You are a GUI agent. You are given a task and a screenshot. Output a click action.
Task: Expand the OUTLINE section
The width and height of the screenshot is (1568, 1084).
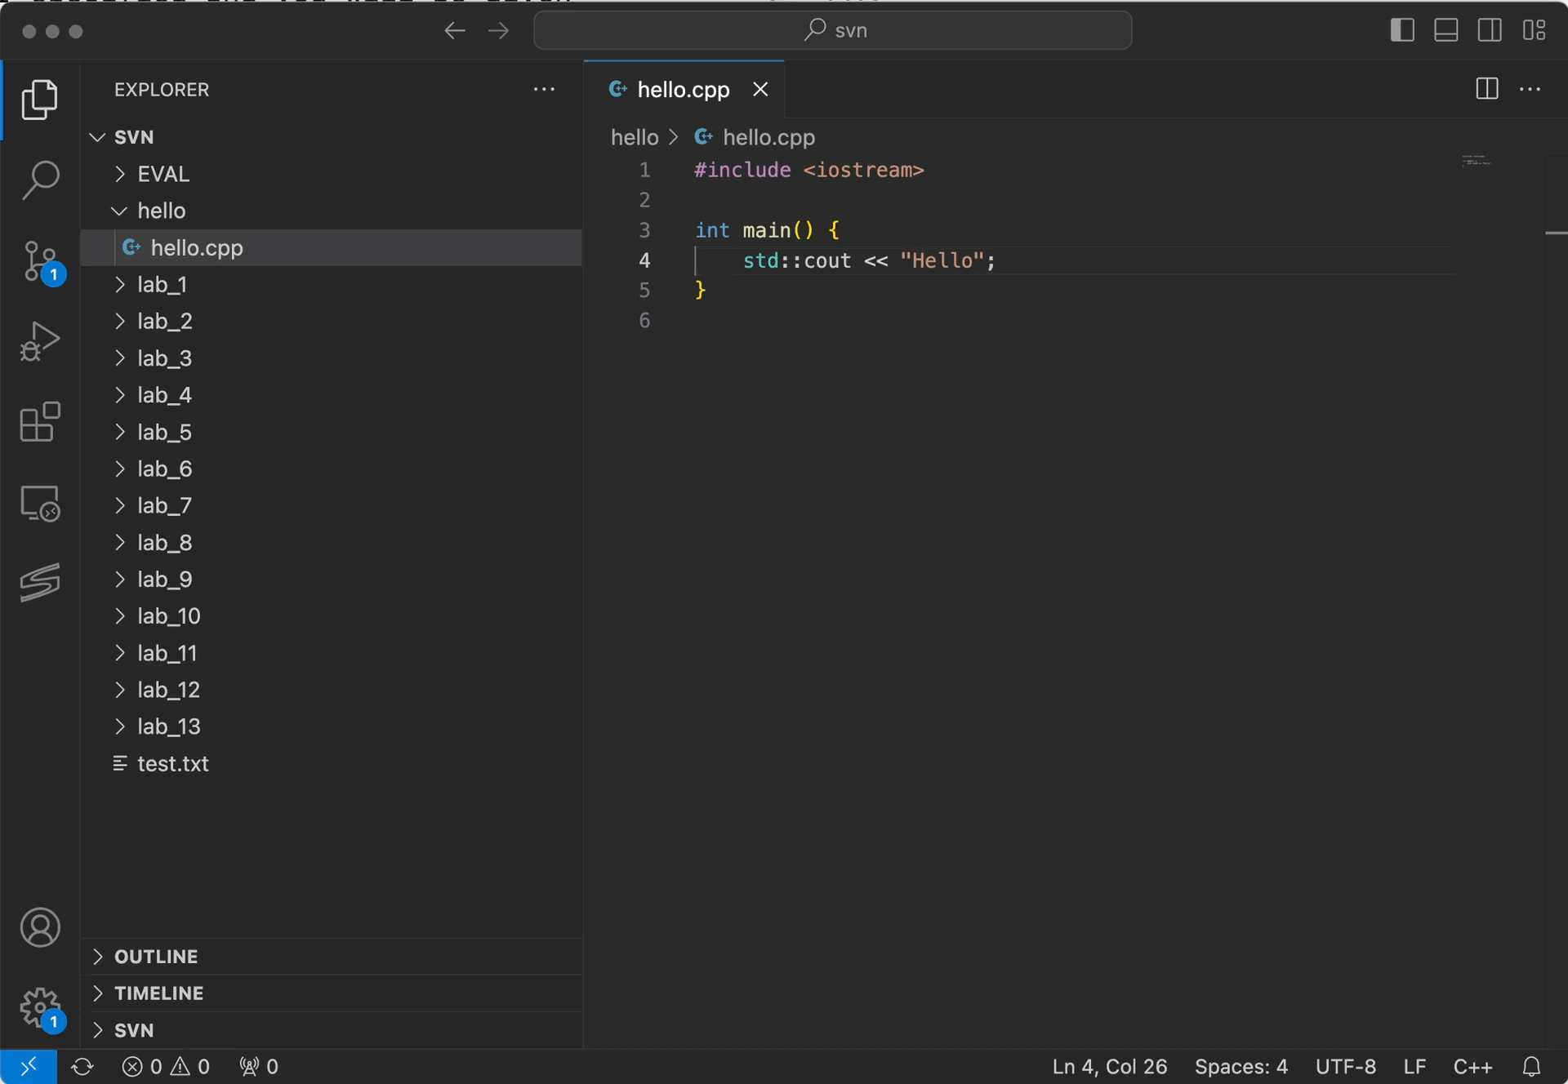155,957
